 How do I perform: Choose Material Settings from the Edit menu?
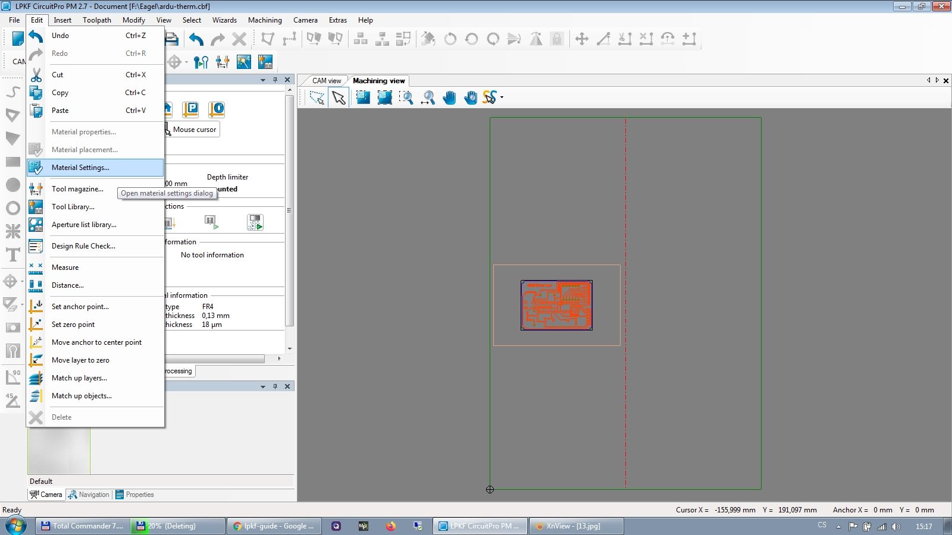pyautogui.click(x=95, y=168)
